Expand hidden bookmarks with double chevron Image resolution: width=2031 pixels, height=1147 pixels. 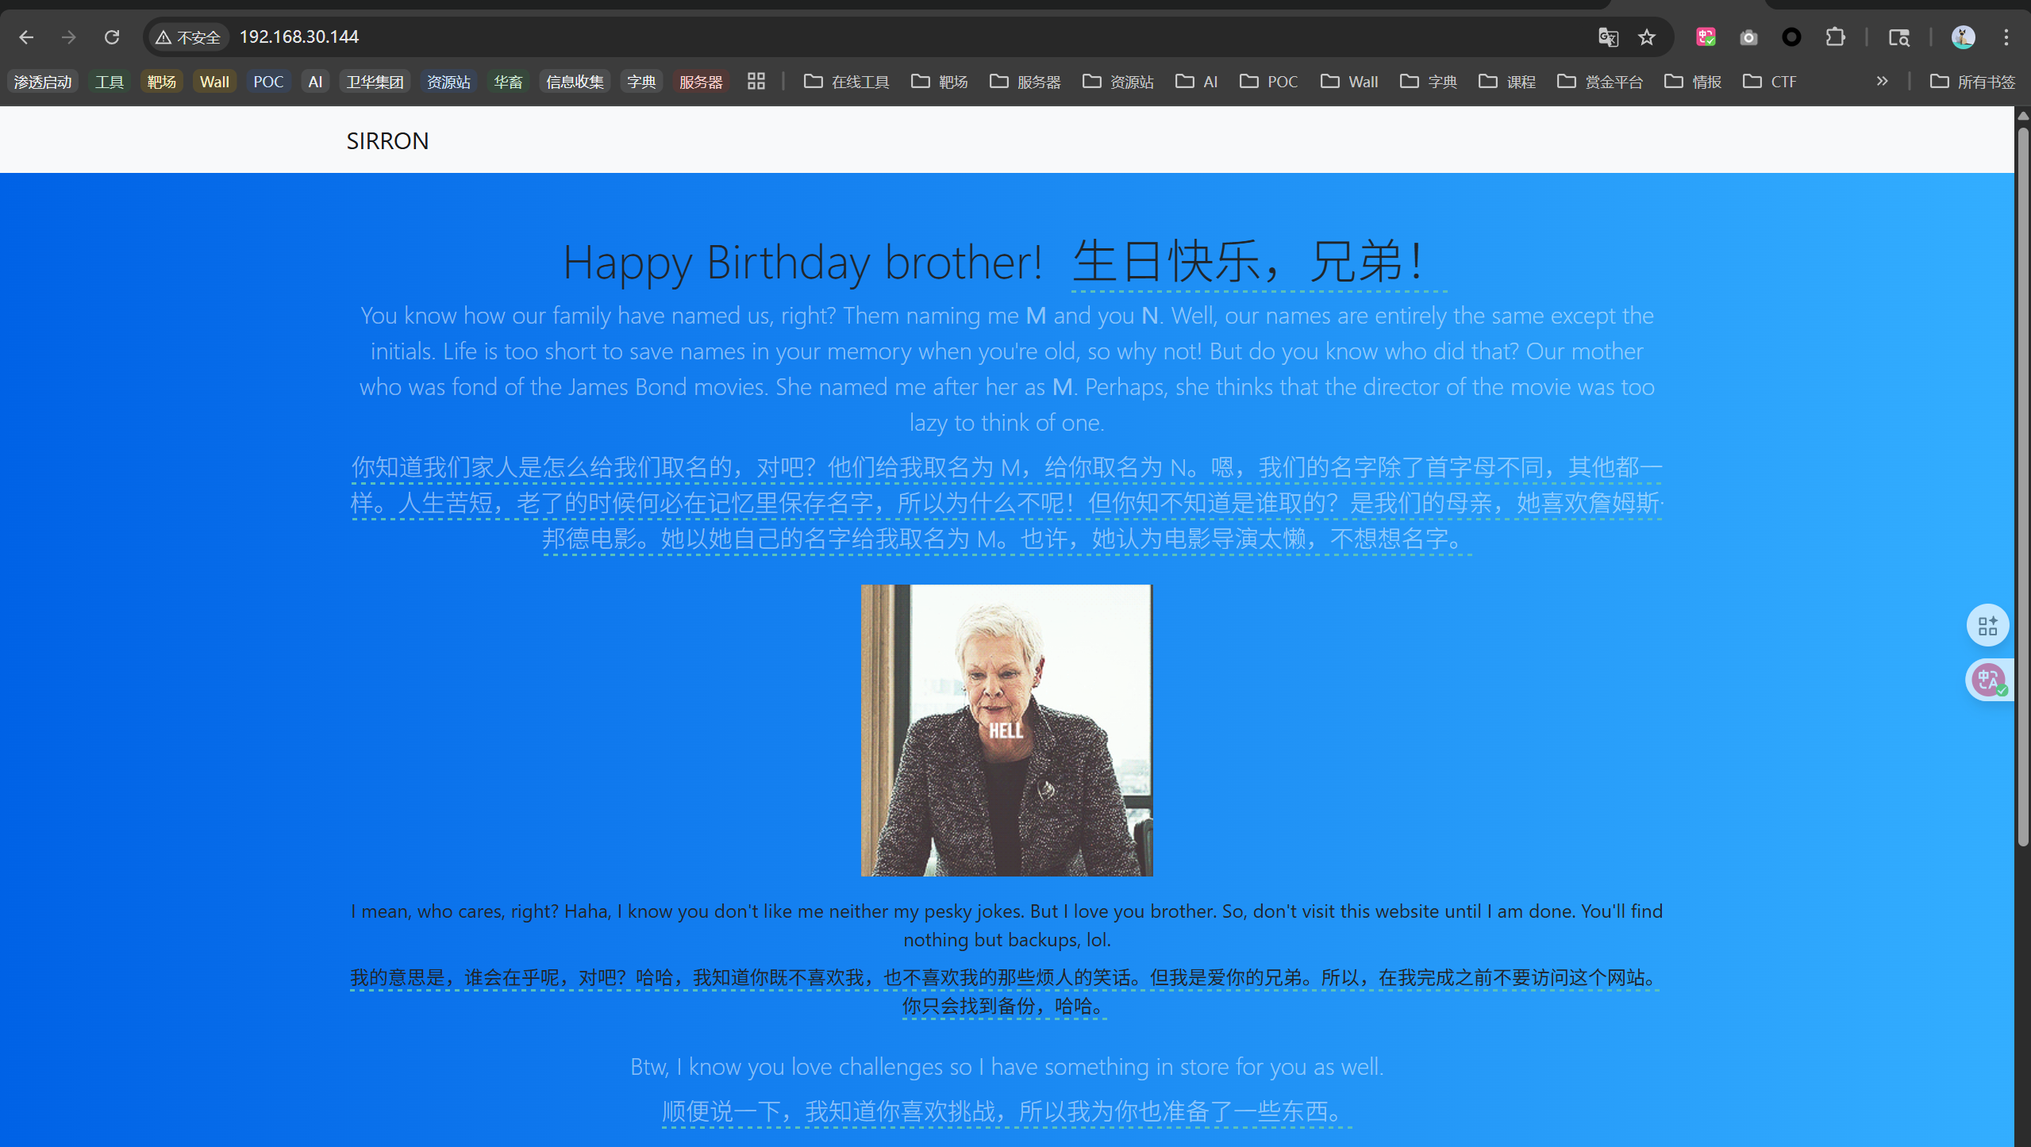pyautogui.click(x=1882, y=82)
